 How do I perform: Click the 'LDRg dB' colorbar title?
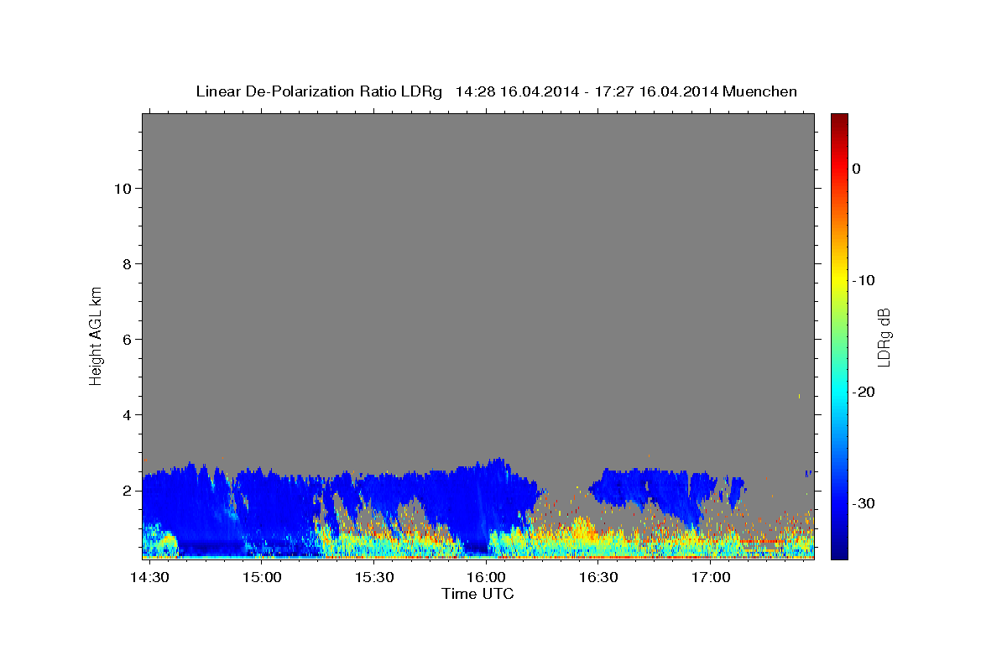884,336
